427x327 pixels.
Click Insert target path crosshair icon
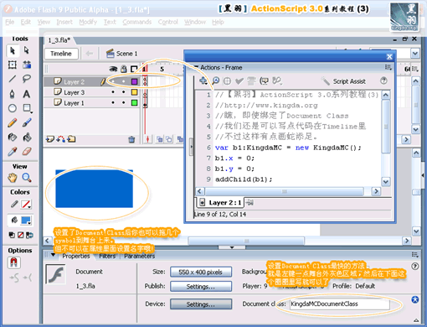tap(228, 81)
